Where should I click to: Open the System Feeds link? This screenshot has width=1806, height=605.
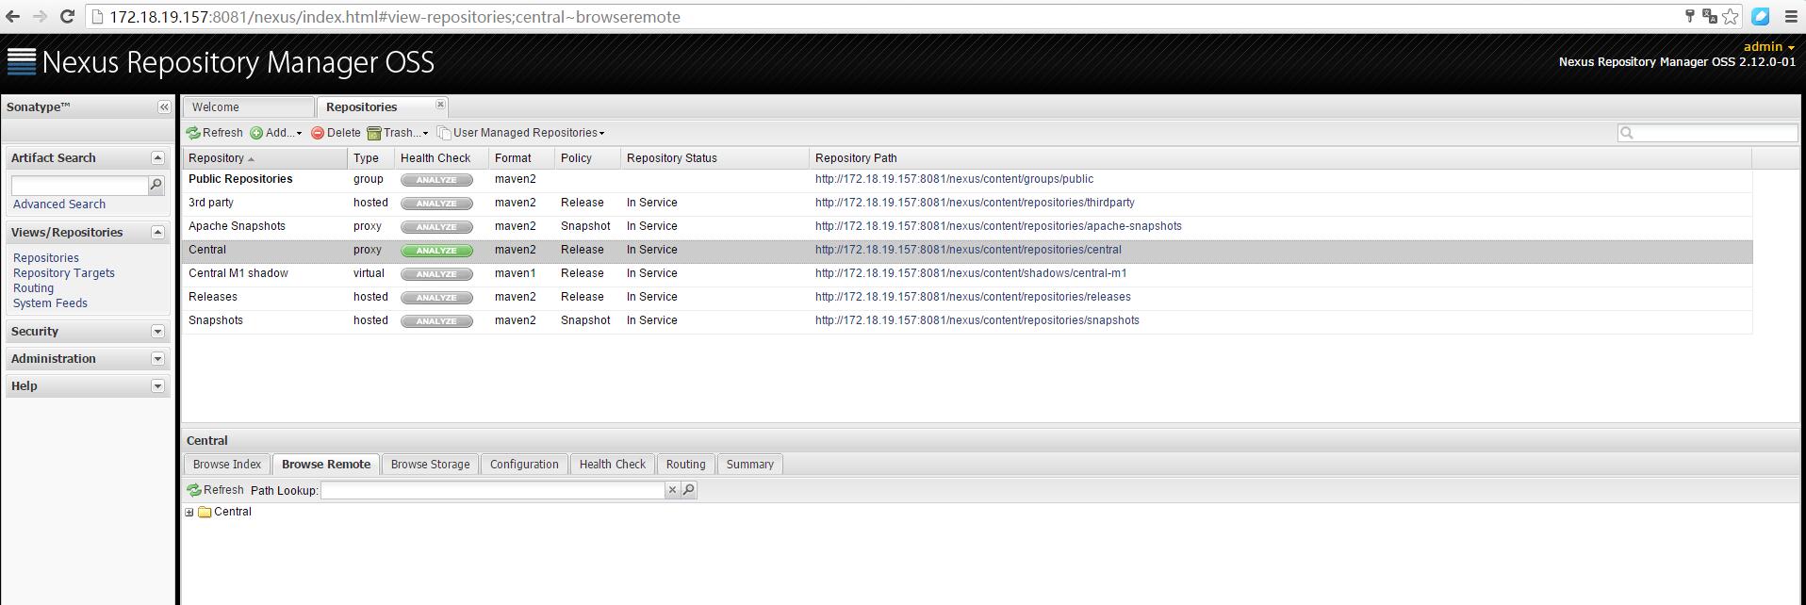tap(50, 303)
